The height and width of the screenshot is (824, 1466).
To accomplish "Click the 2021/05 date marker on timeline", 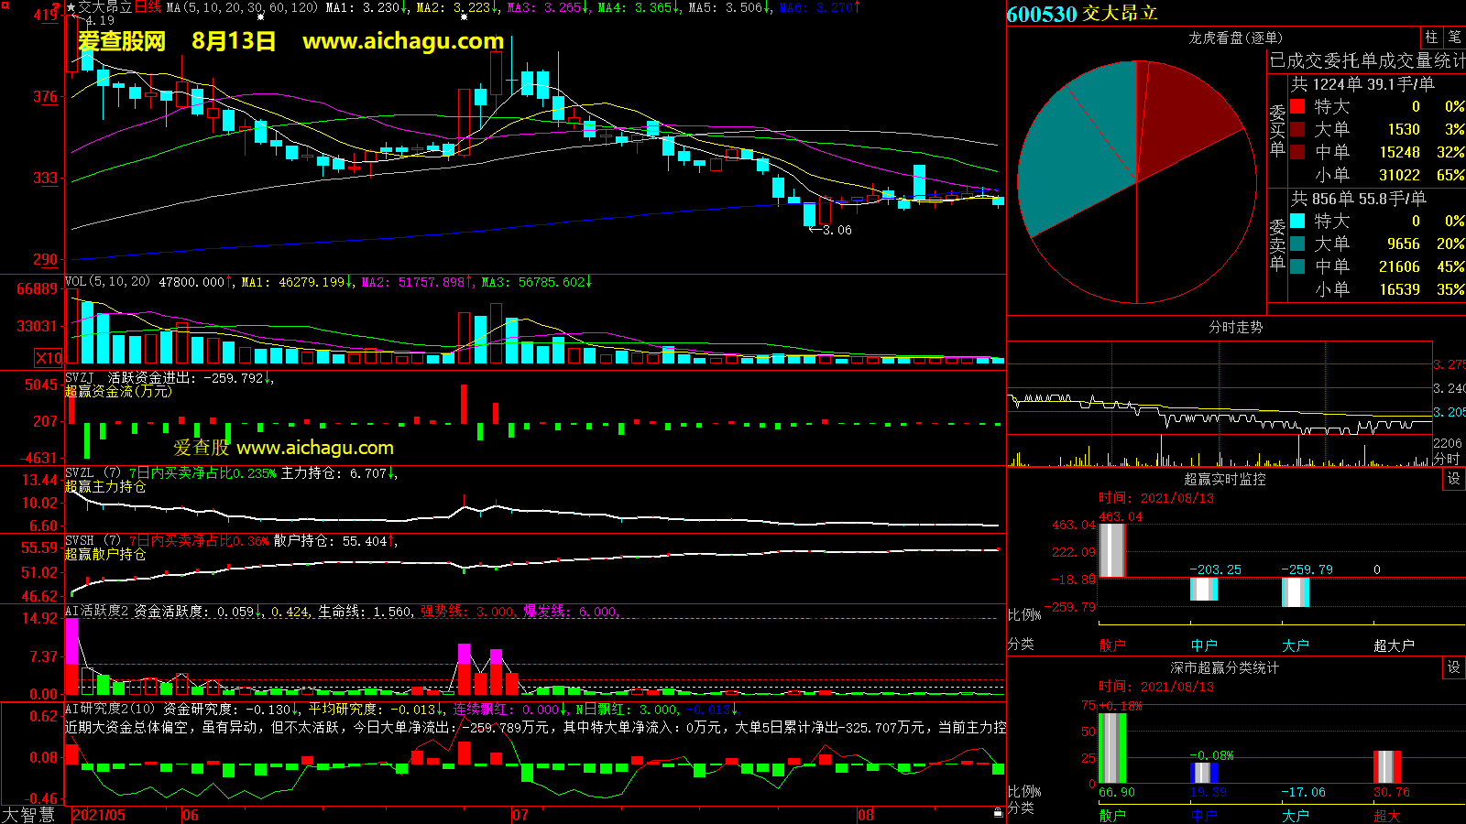I will coord(99,815).
